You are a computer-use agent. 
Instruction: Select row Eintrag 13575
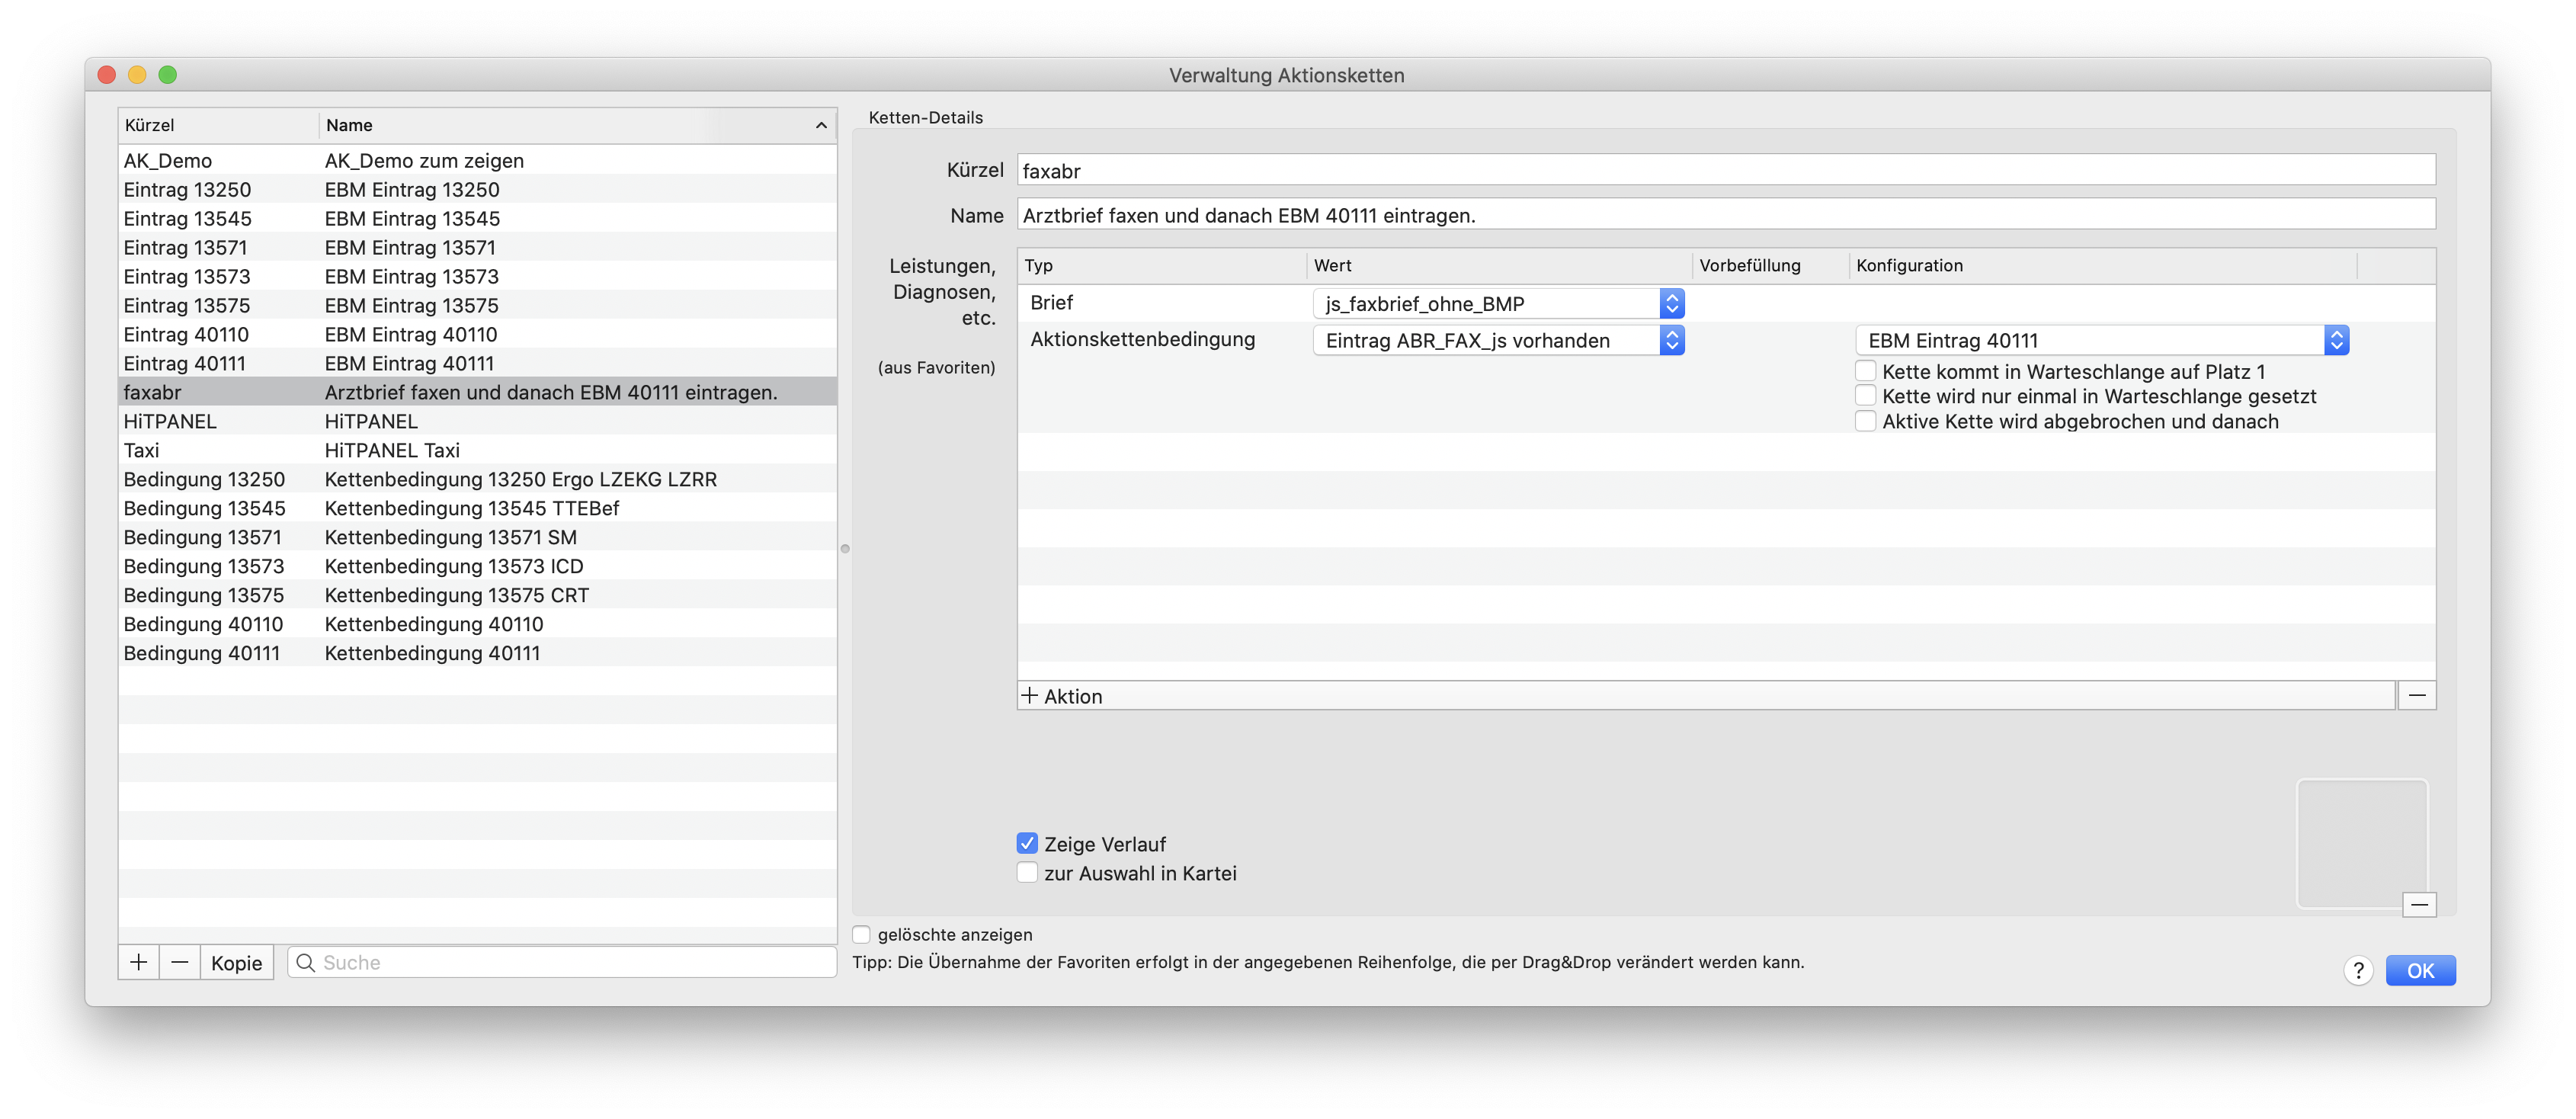[x=478, y=305]
